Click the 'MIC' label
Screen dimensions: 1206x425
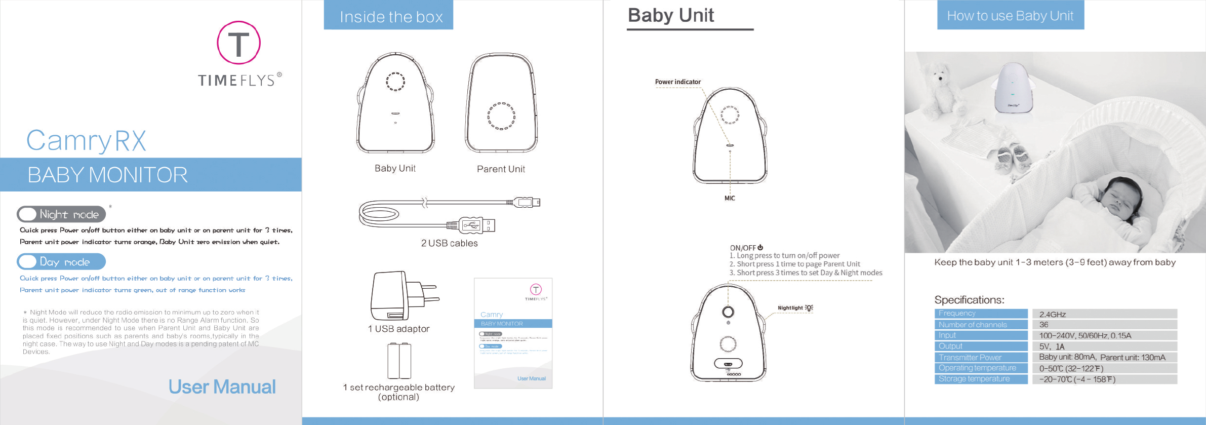click(730, 198)
